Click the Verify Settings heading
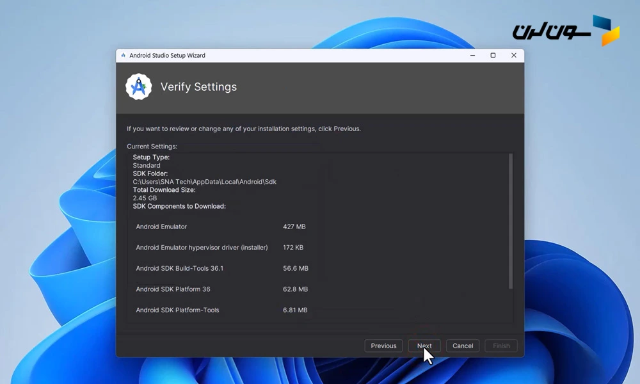 click(198, 87)
